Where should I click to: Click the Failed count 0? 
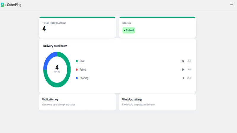point(183,69)
